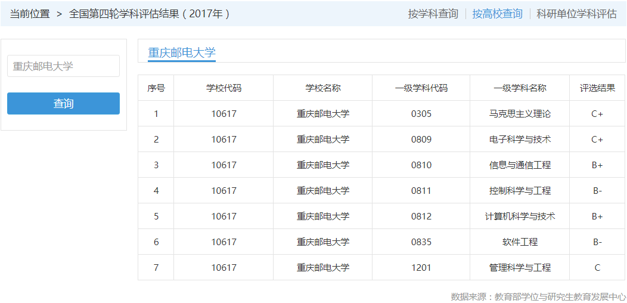Click discipline code 0811
The image size is (627, 303).
pos(421,190)
